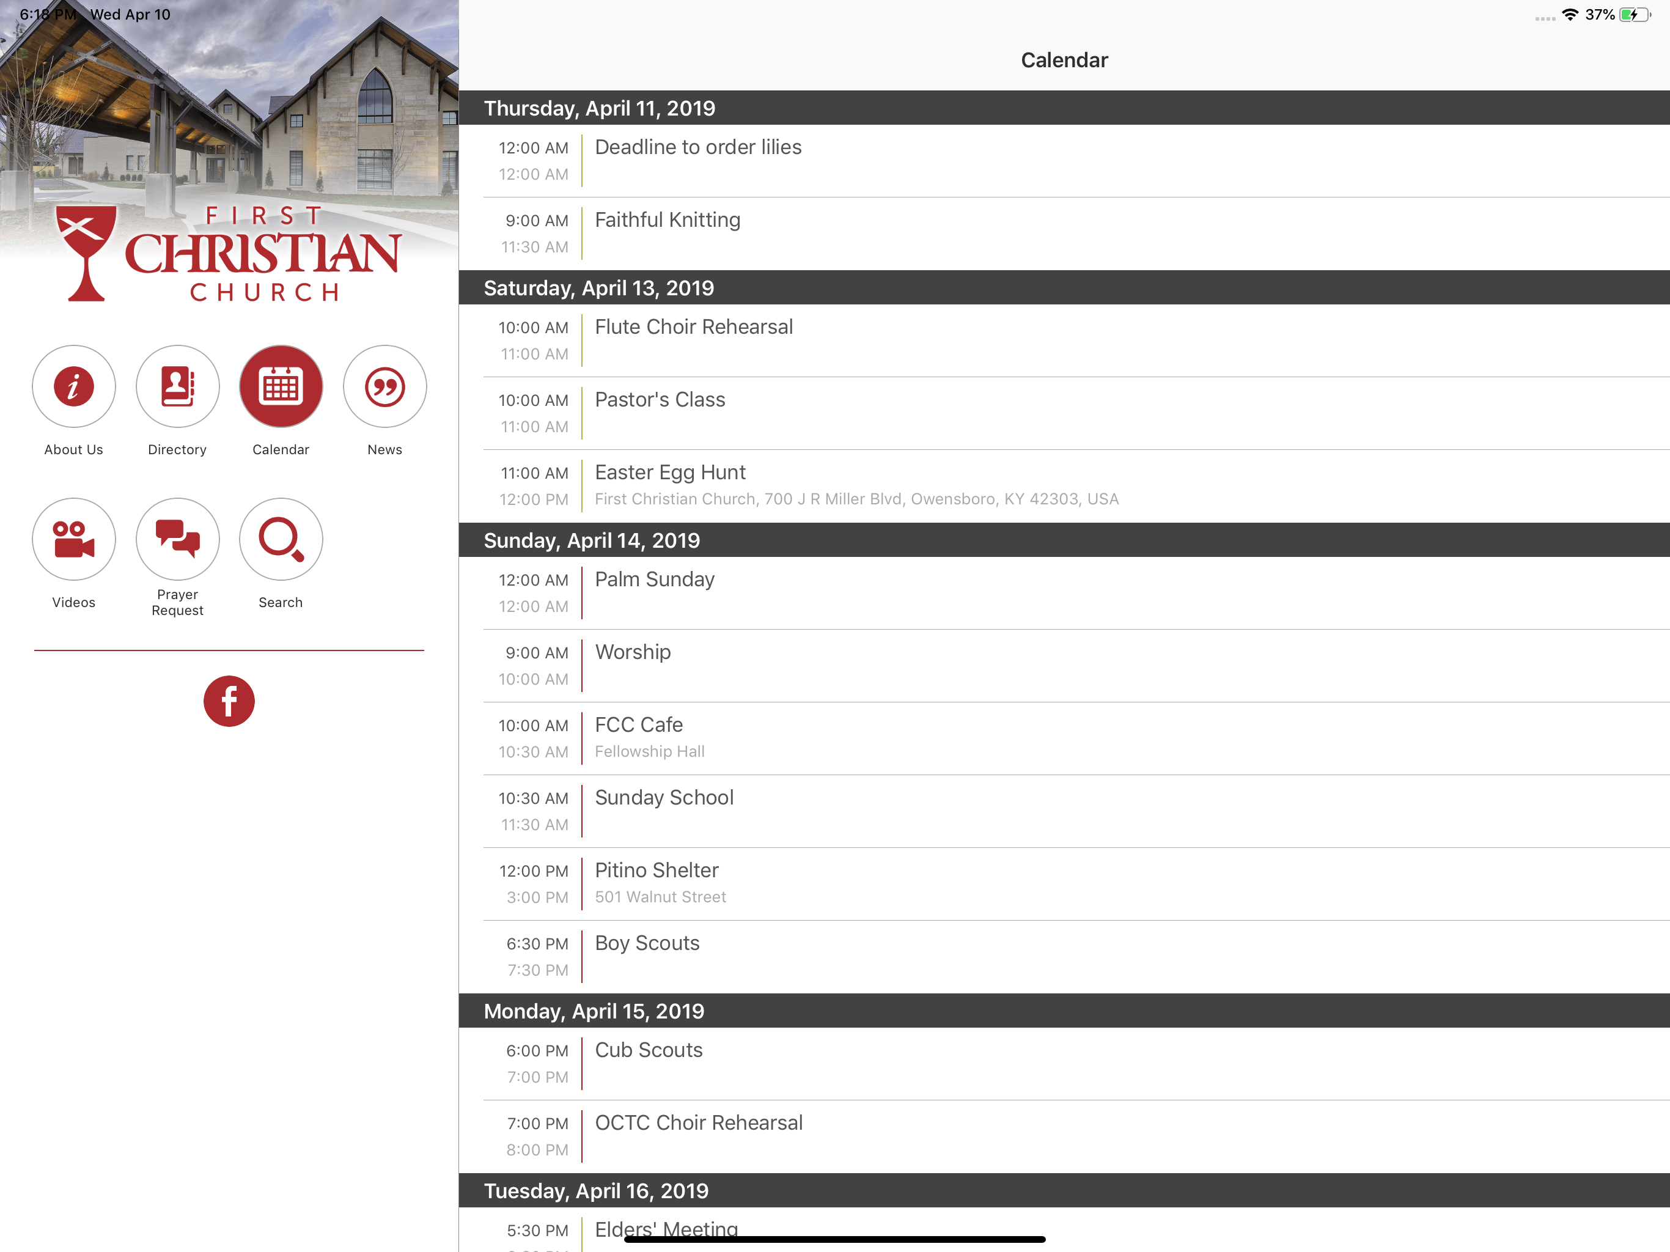Open the Facebook page icon
This screenshot has height=1252, width=1670.
pyautogui.click(x=229, y=701)
